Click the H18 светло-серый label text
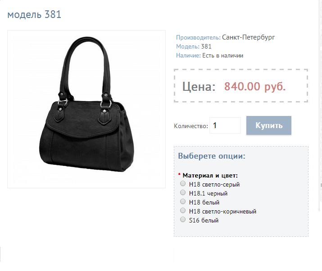Viewport: 322px width, 271px height. 214,185
